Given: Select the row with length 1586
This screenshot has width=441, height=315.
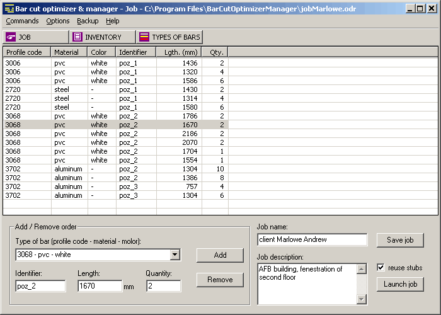Looking at the screenshot, I should [x=115, y=81].
